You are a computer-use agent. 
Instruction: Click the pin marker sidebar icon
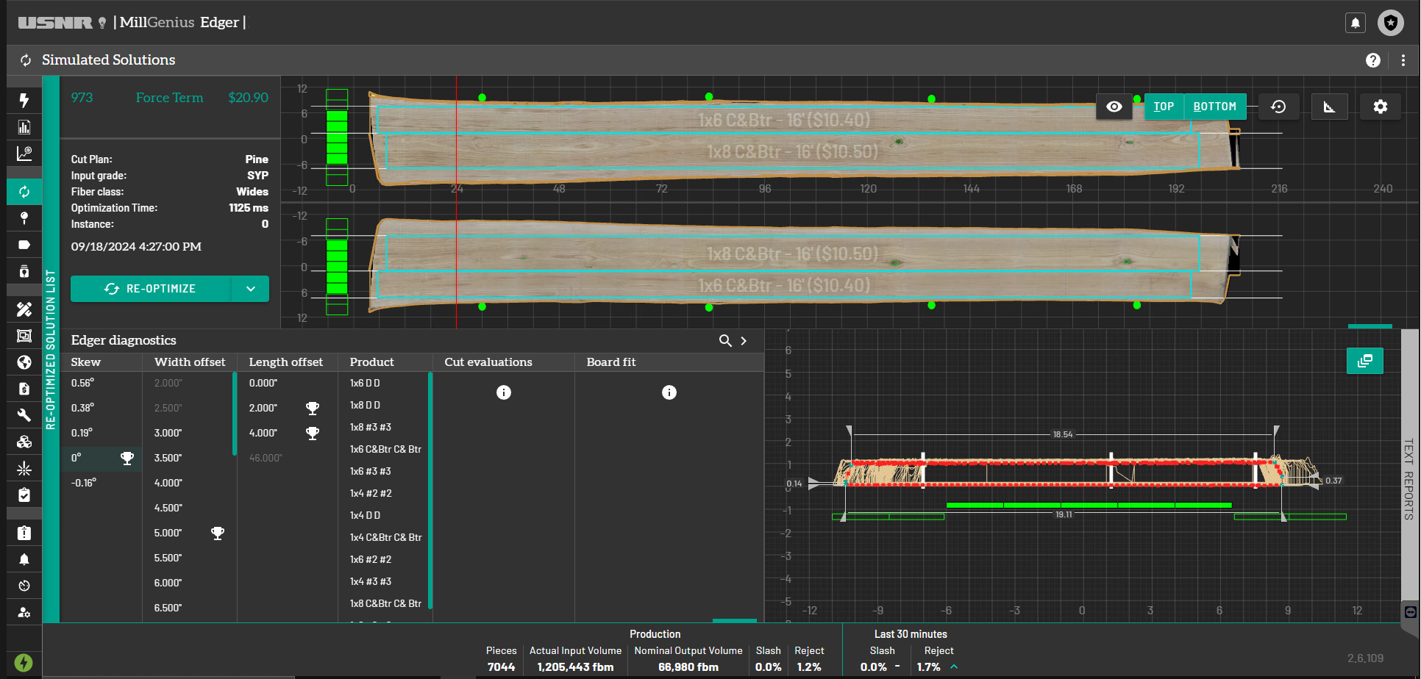24,218
